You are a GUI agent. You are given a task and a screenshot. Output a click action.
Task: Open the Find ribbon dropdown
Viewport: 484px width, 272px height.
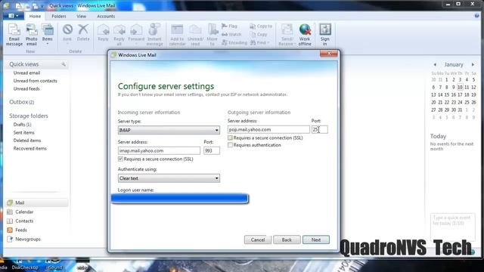click(260, 43)
